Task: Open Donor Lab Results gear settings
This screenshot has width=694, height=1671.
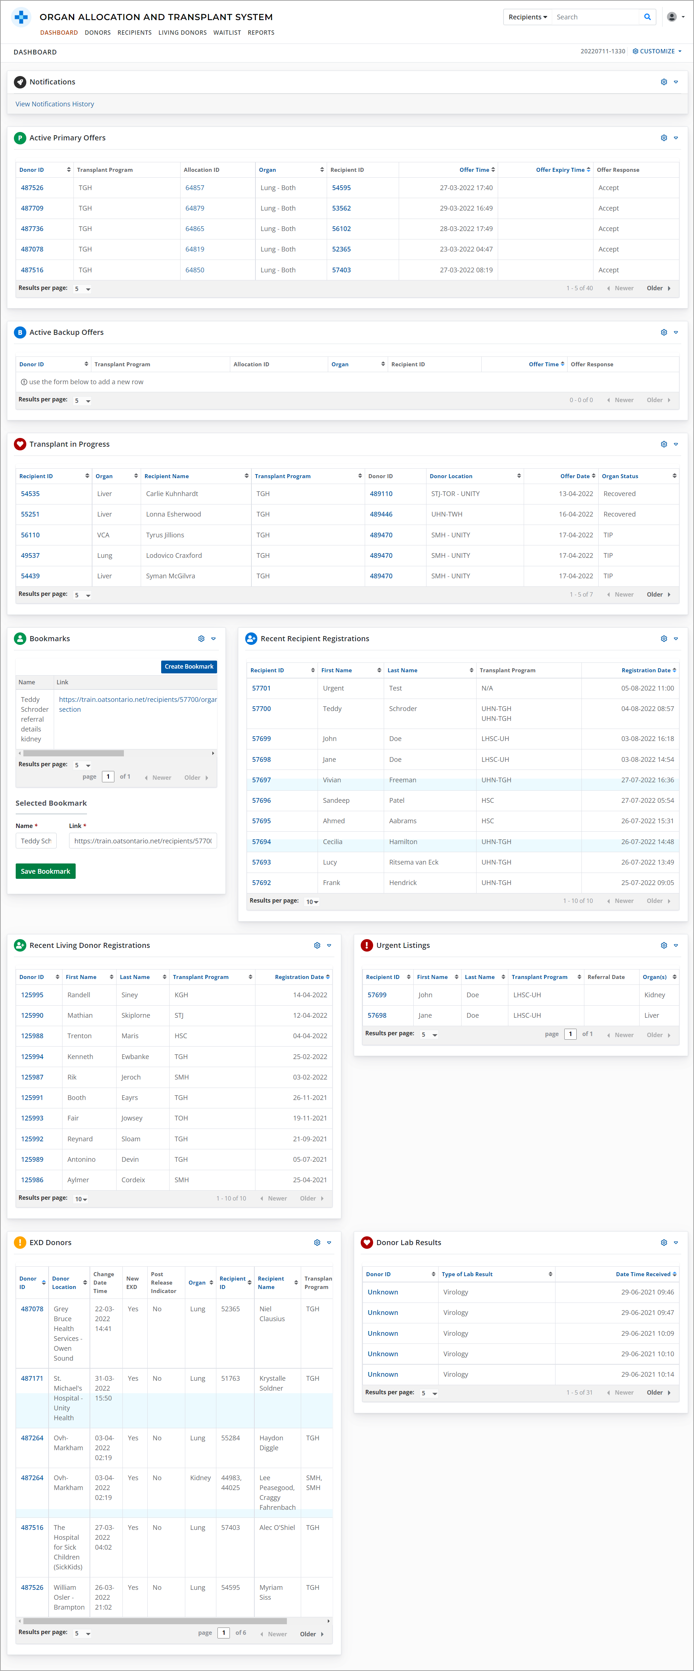Action: (x=664, y=1243)
